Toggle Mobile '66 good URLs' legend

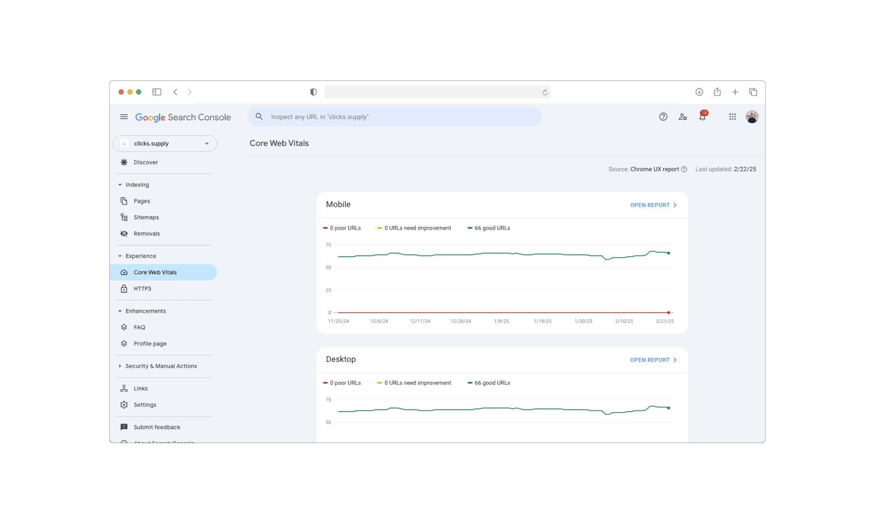(489, 228)
